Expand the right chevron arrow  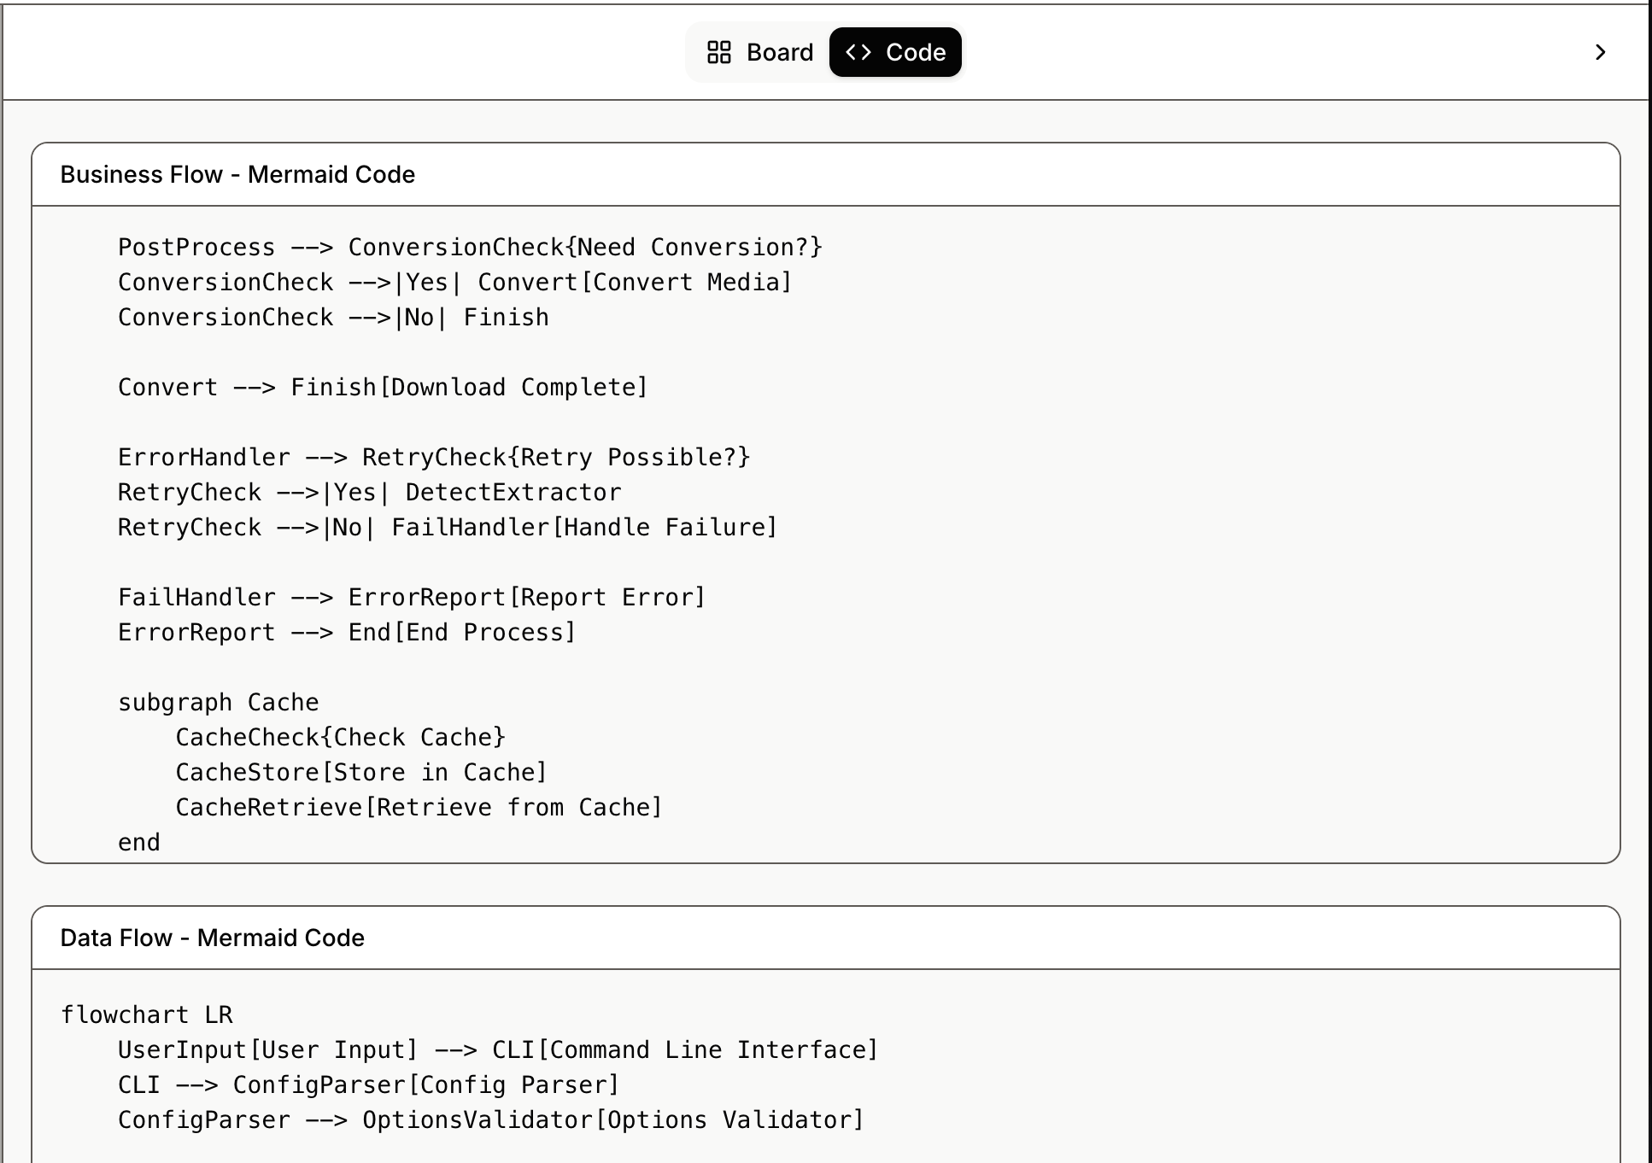(x=1600, y=52)
